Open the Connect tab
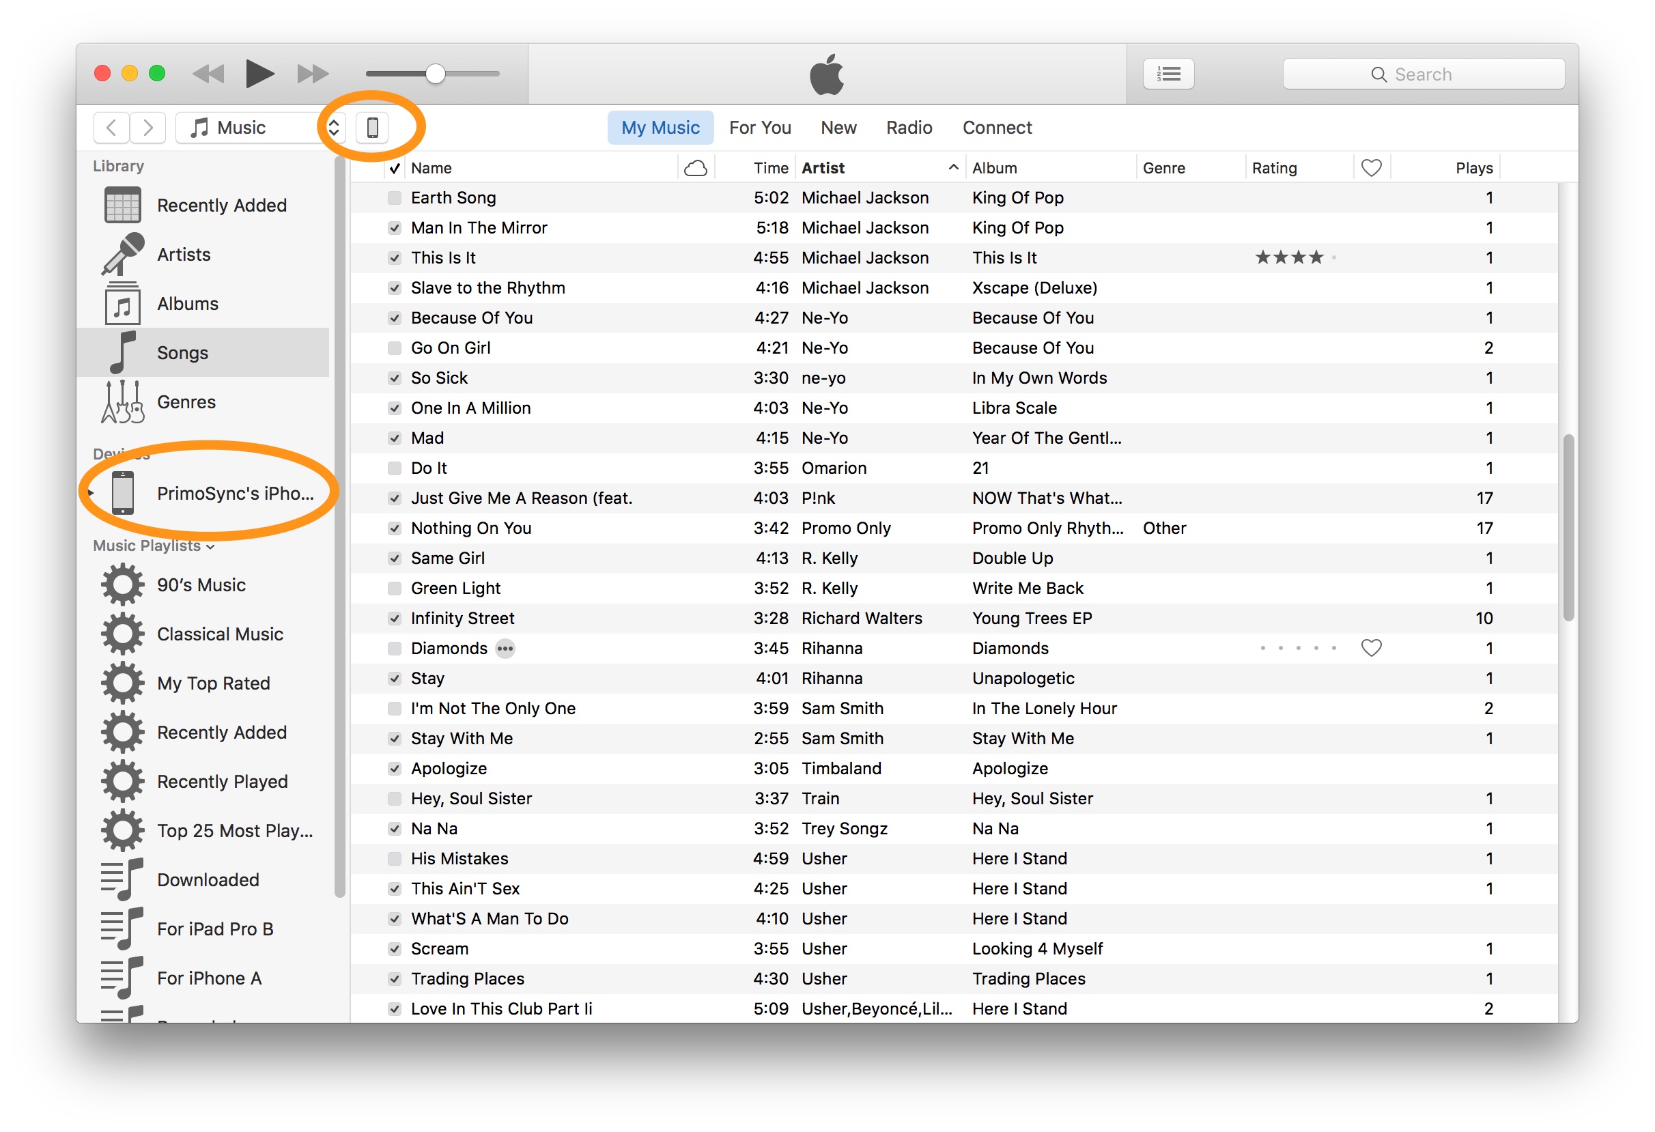 [997, 128]
